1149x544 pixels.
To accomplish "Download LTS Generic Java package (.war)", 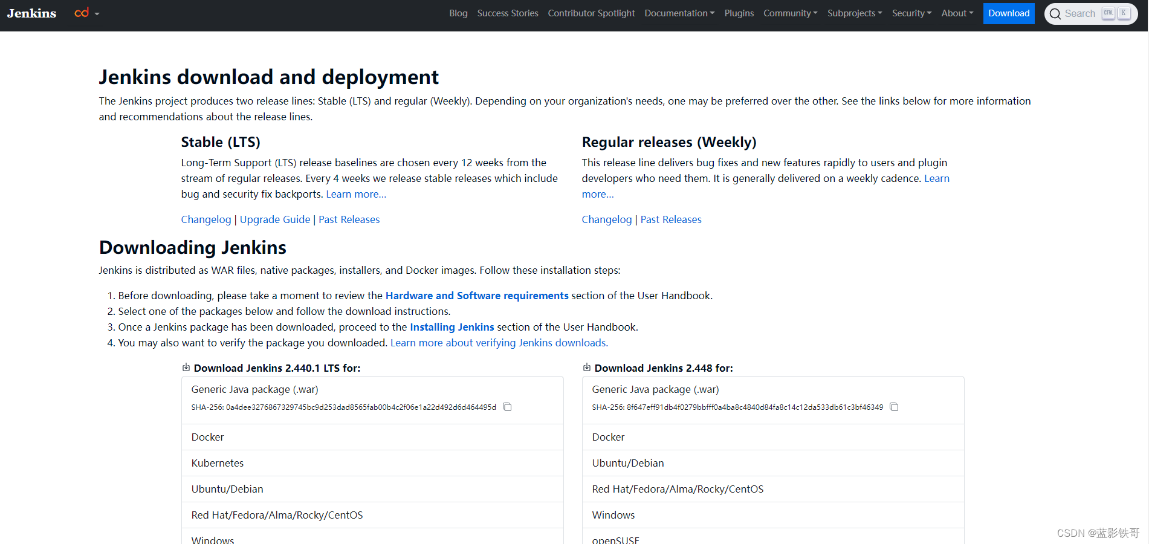I will click(x=372, y=400).
